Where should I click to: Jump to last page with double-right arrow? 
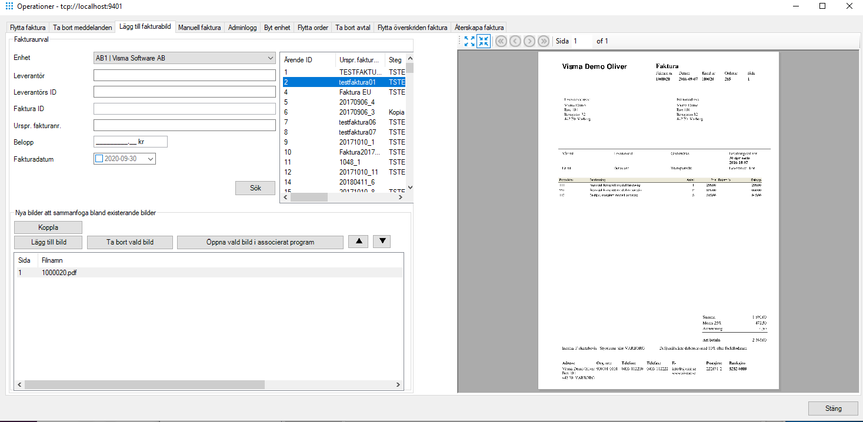(x=544, y=41)
